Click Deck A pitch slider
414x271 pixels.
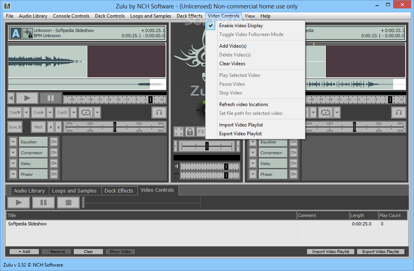(x=115, y=127)
